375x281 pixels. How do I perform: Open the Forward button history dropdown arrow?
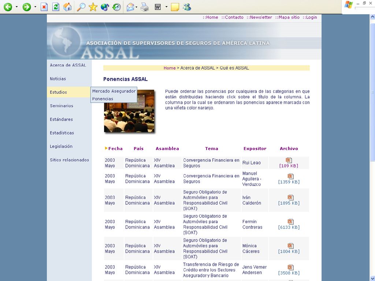click(x=35, y=7)
